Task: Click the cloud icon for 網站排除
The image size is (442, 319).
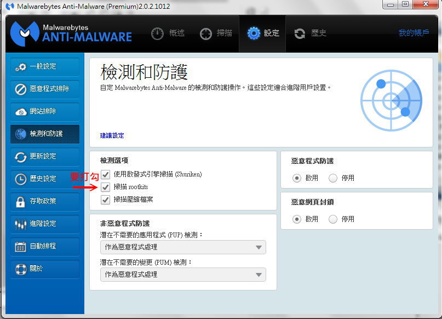Action: (x=21, y=112)
